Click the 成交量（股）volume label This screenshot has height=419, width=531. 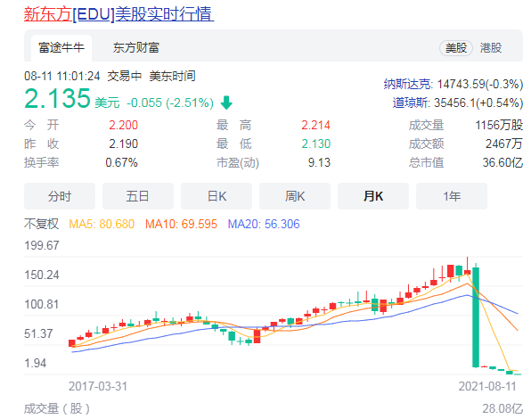(x=57, y=408)
